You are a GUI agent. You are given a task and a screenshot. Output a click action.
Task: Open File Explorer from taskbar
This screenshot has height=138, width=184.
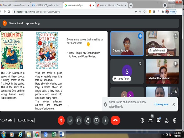[29, 135]
